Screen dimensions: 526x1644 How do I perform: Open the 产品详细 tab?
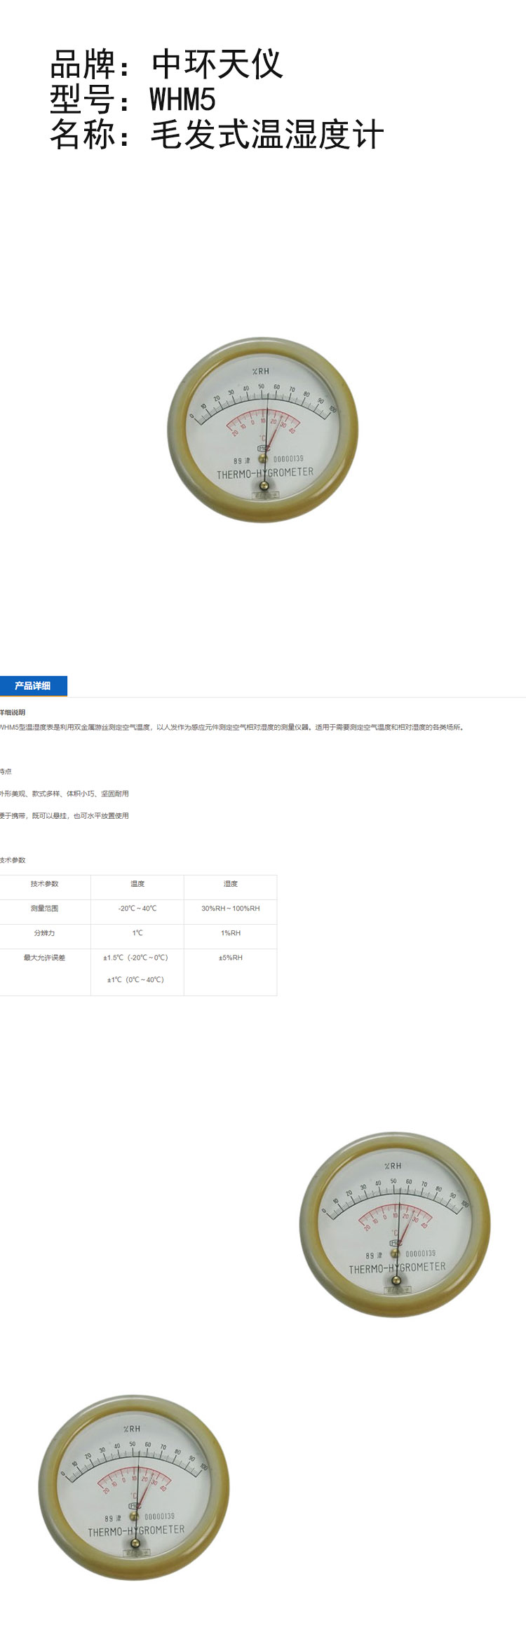[x=33, y=686]
